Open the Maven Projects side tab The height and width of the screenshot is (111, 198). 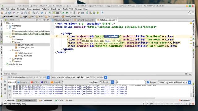193,28
